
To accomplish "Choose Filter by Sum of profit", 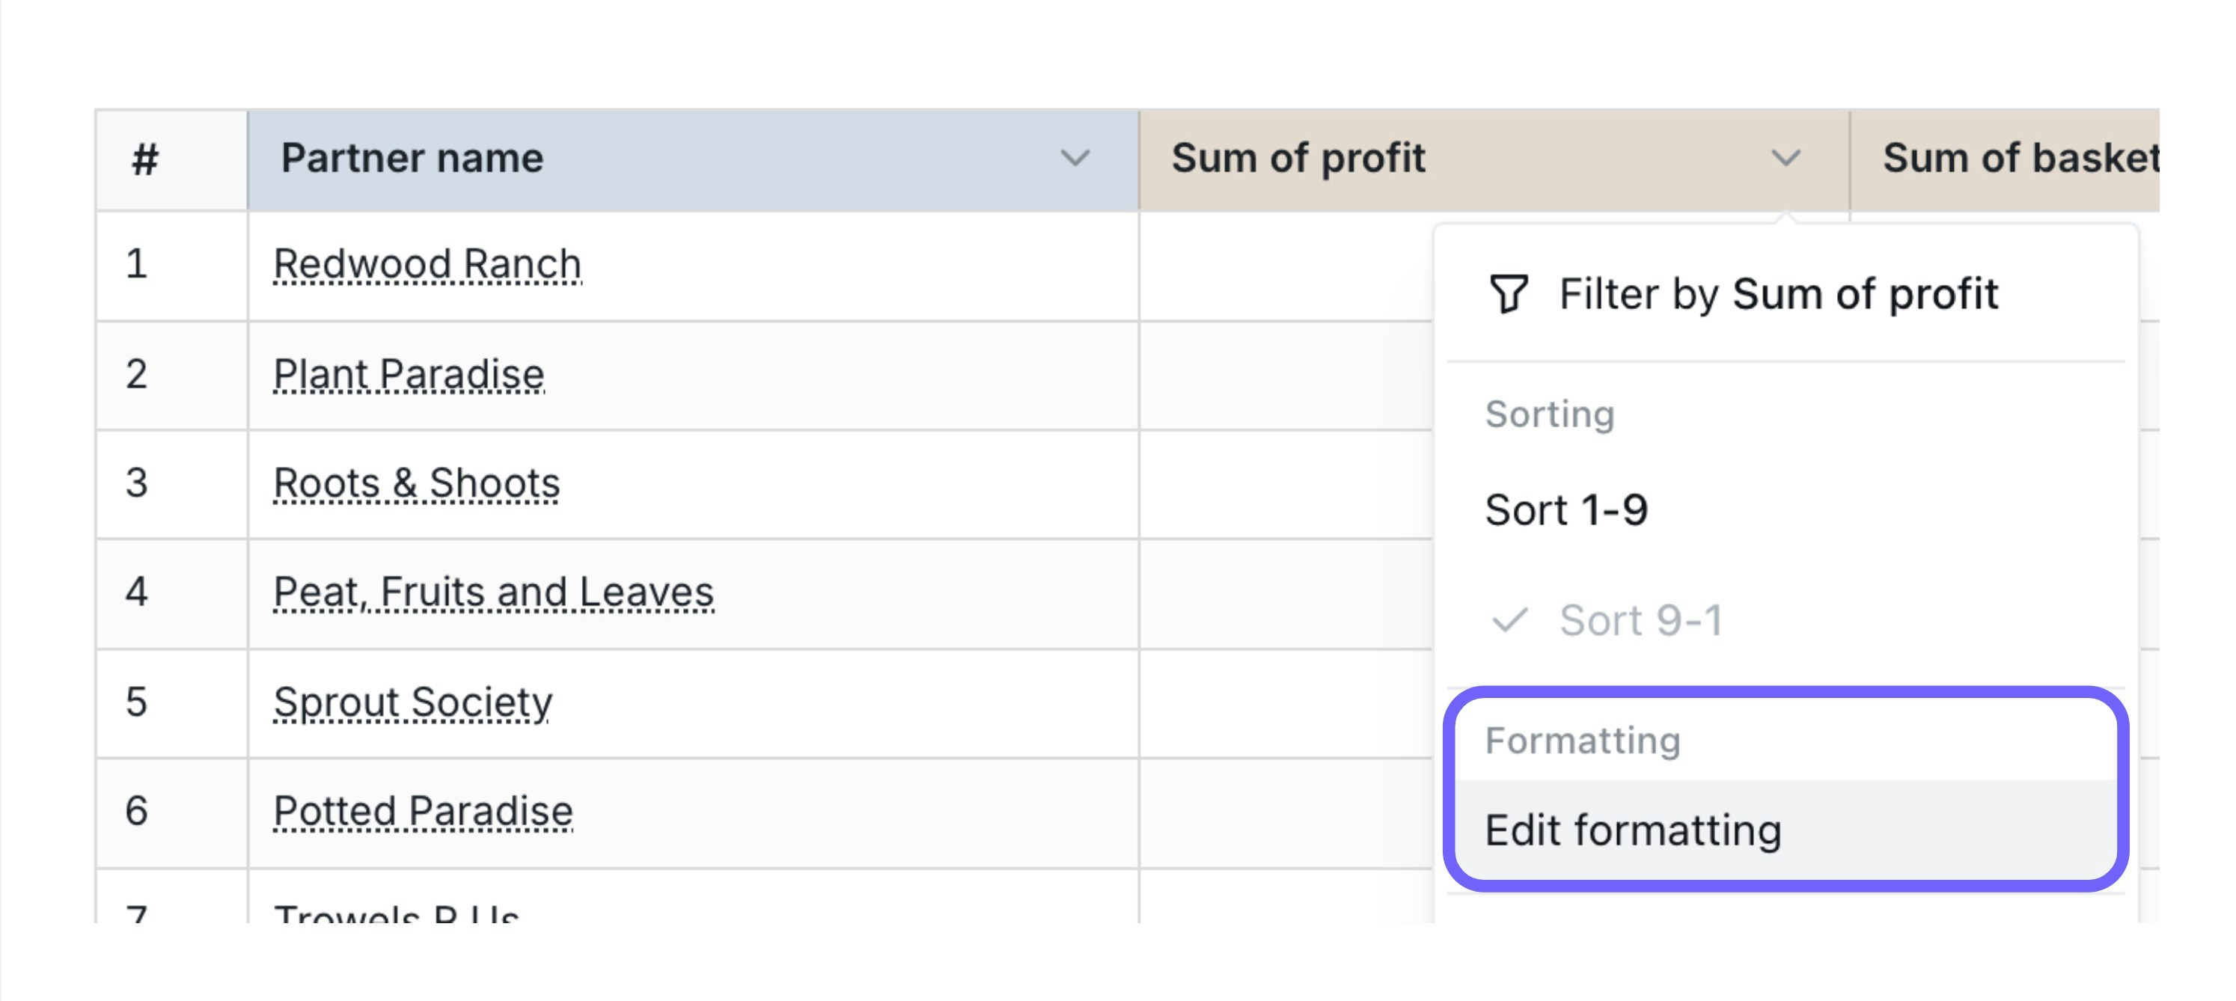I will click(1778, 293).
